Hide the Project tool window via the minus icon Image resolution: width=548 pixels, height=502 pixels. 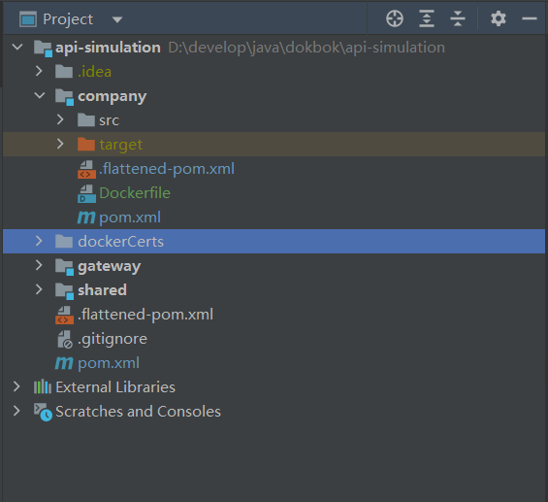(x=530, y=18)
